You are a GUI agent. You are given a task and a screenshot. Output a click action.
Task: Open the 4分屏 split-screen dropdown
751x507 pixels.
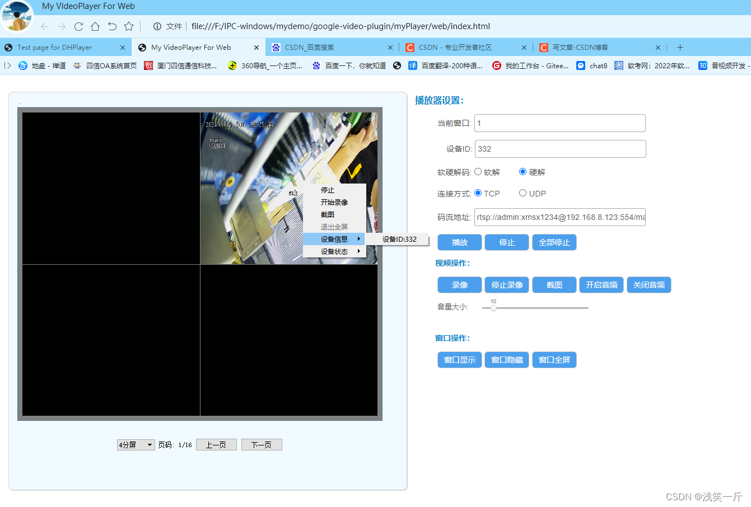coord(136,445)
